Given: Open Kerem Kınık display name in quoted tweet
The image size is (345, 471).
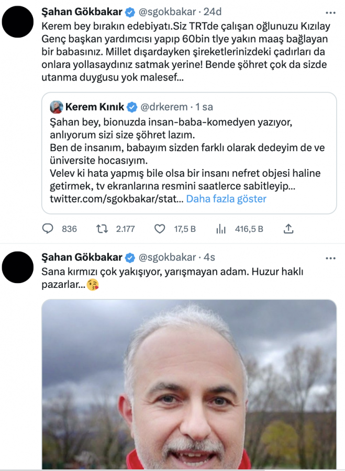Looking at the screenshot, I should coord(95,107).
